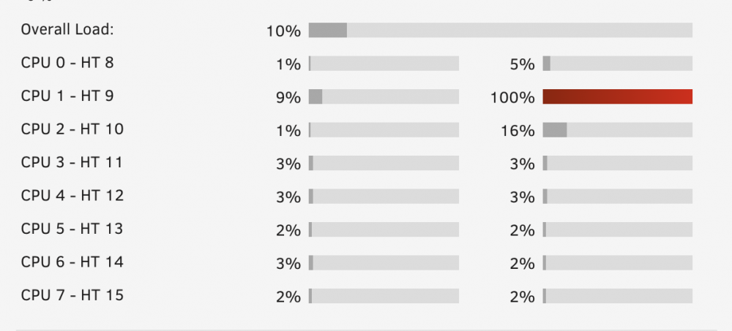Click the CPU 7 2% load bar
This screenshot has width=732, height=331.
coord(384,296)
